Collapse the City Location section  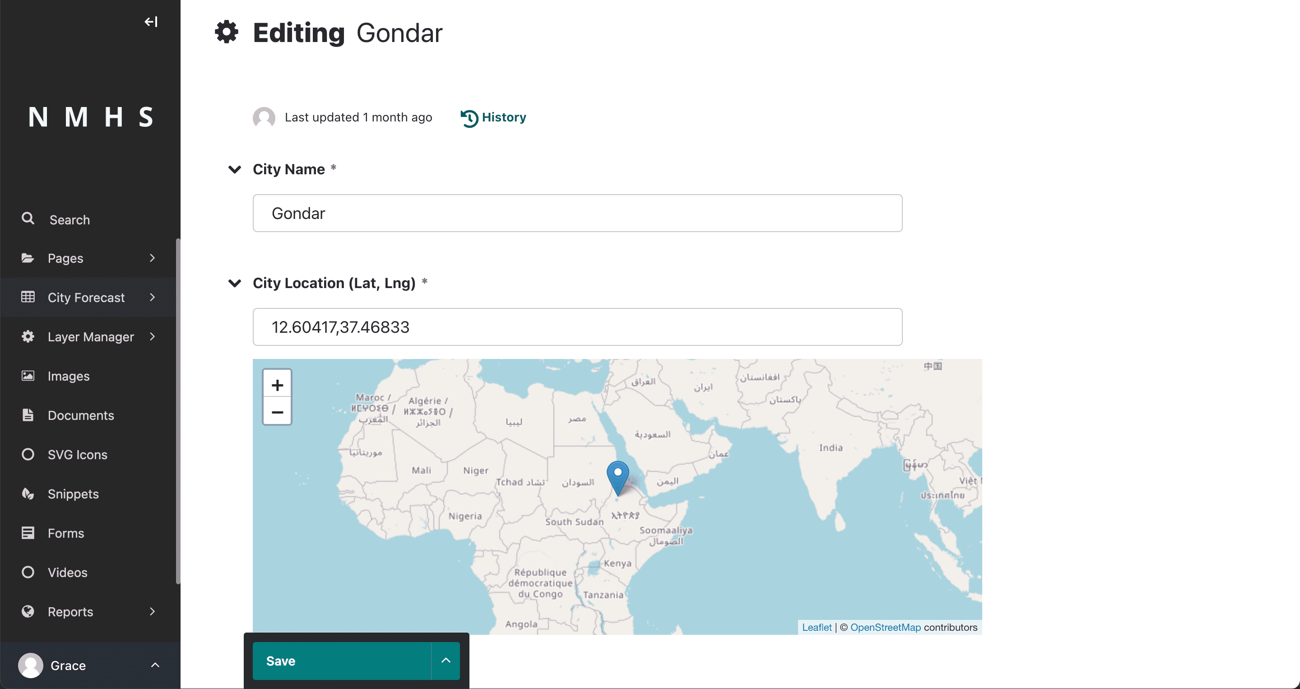click(235, 283)
